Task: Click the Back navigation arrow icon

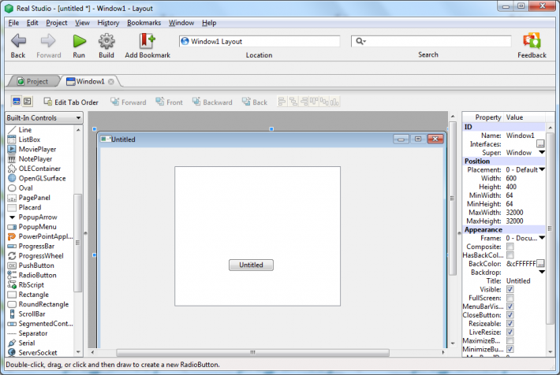Action: pos(18,41)
